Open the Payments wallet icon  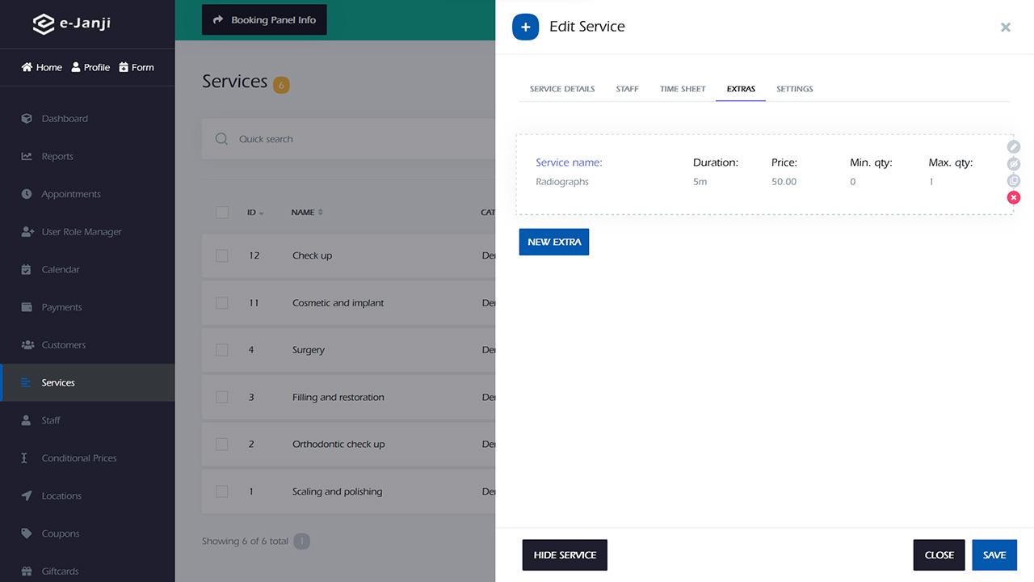[x=27, y=307]
